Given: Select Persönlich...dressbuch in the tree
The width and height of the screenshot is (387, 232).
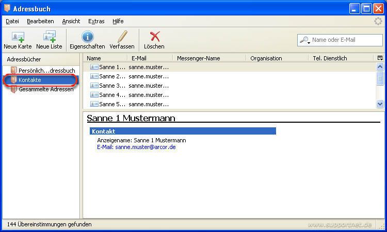Looking at the screenshot, I should click(46, 71).
